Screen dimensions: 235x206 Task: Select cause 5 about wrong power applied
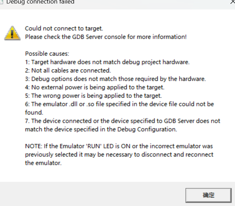pyautogui.click(x=93, y=96)
